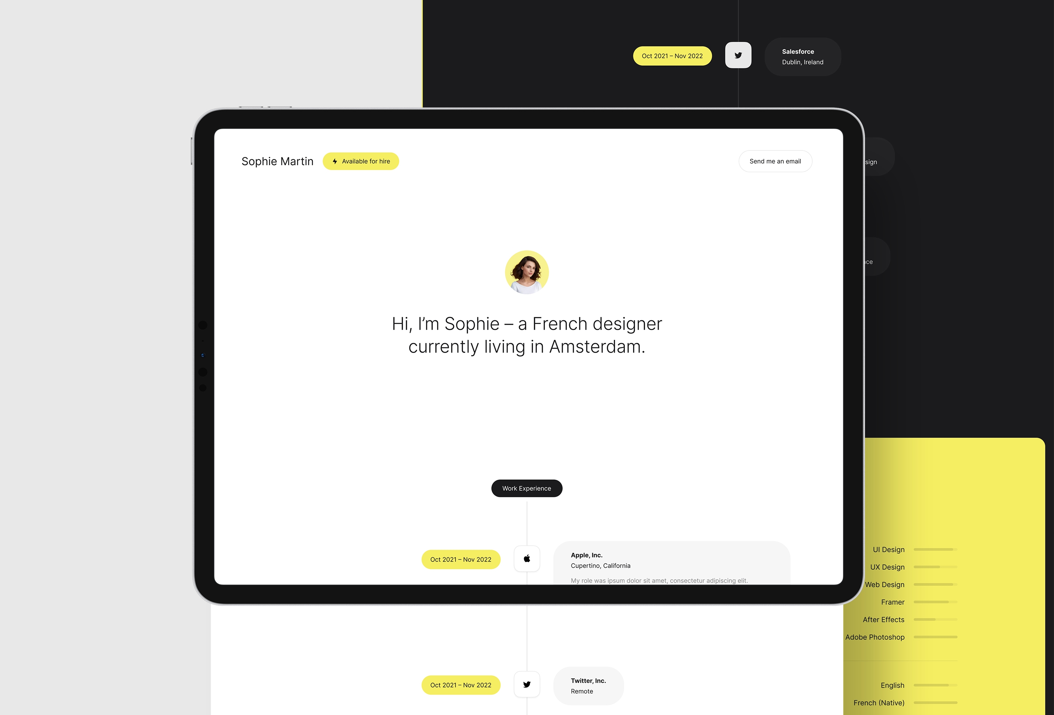Click the Oct 2021 – Nov 2022 date badge for Apple
This screenshot has height=715, width=1054.
coord(460,558)
